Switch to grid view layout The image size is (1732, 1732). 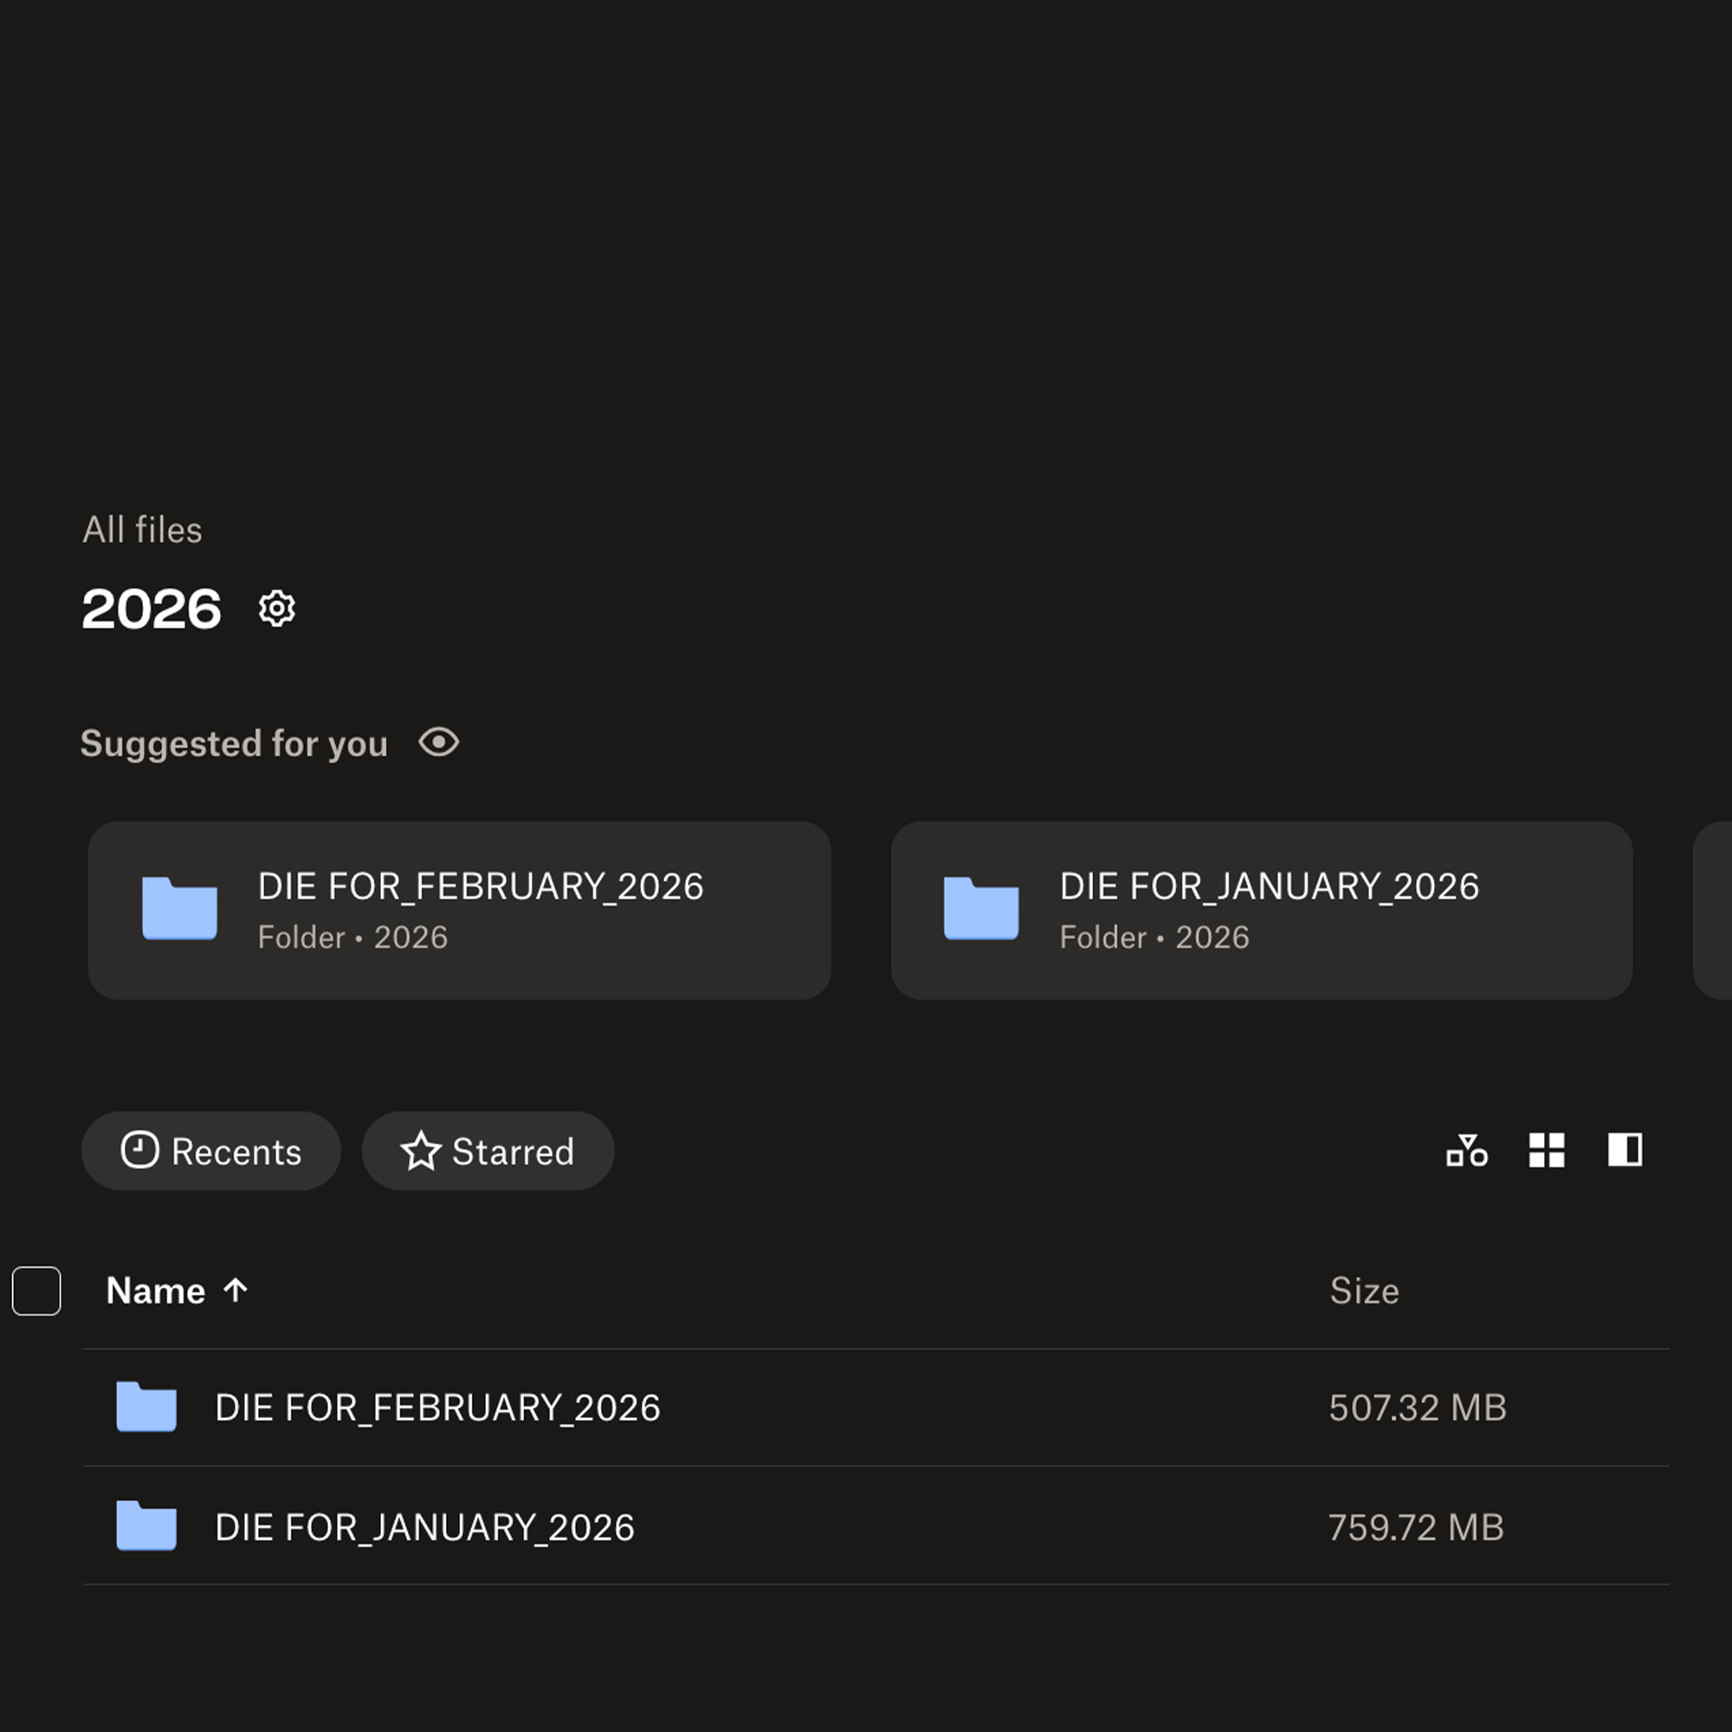pyautogui.click(x=1546, y=1151)
